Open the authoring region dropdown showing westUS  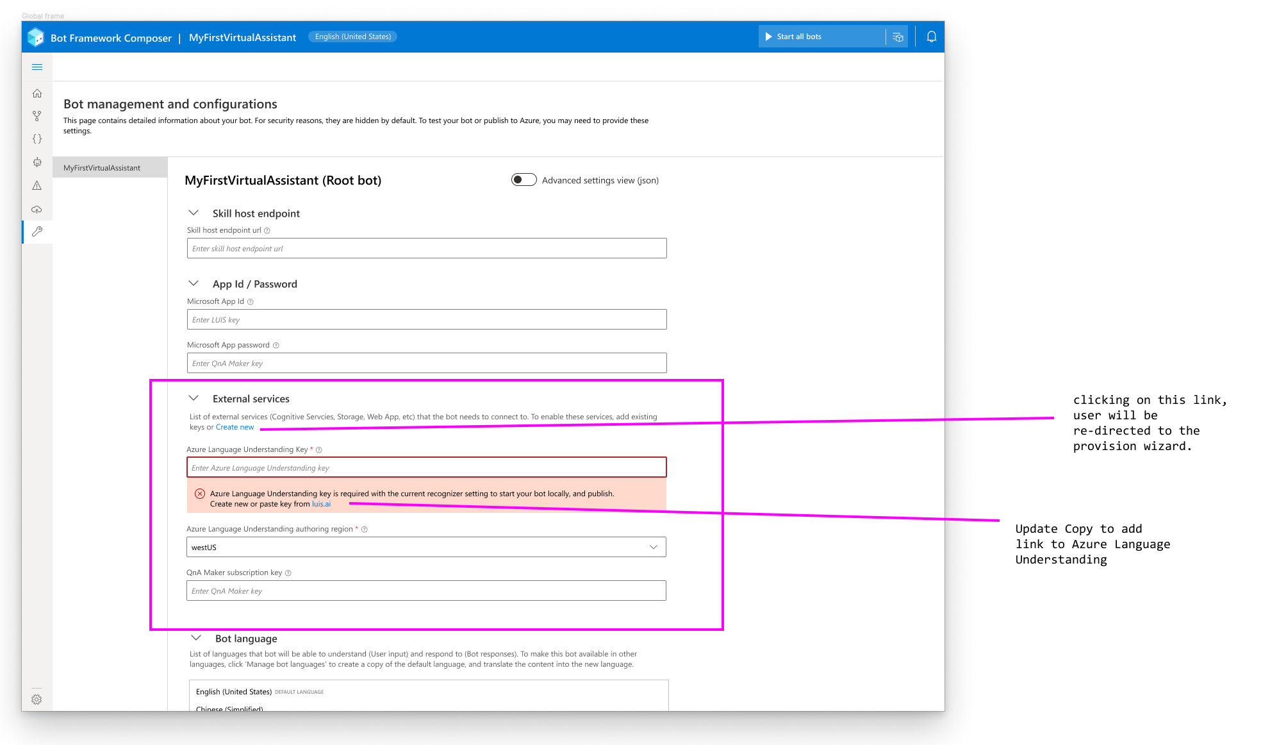[x=653, y=547]
